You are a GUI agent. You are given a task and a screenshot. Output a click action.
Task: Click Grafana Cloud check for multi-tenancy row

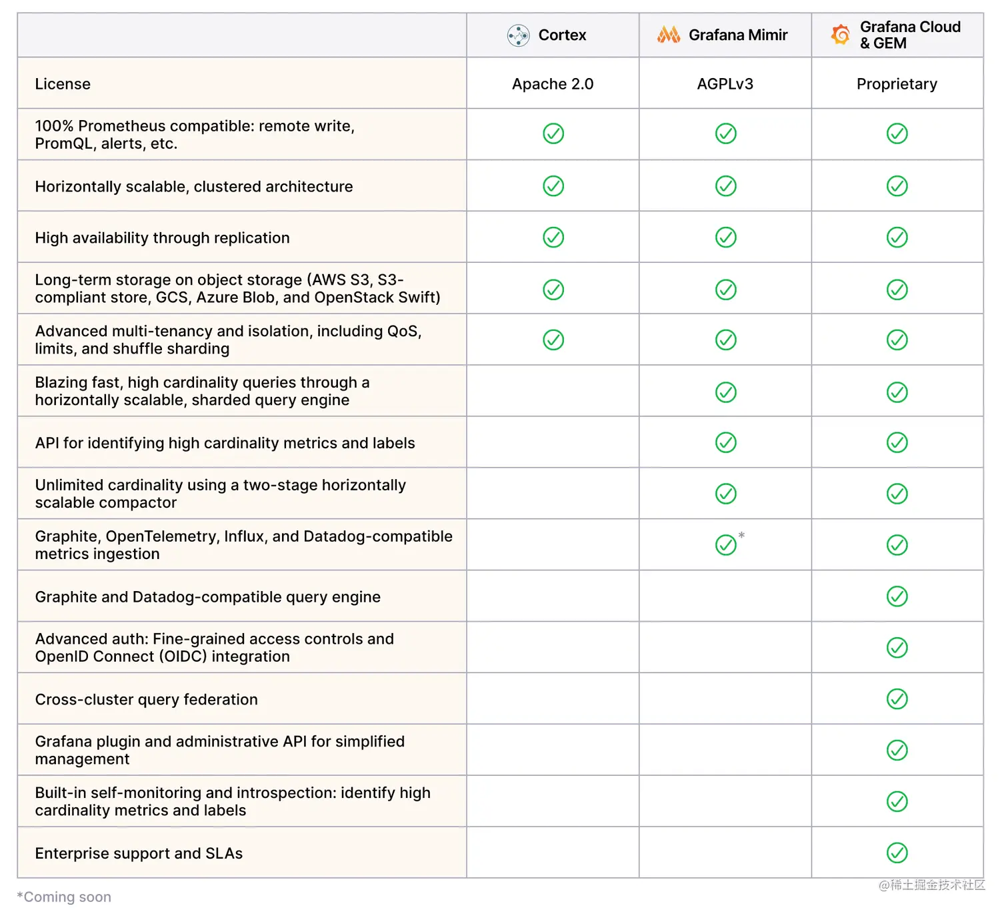[x=897, y=340]
